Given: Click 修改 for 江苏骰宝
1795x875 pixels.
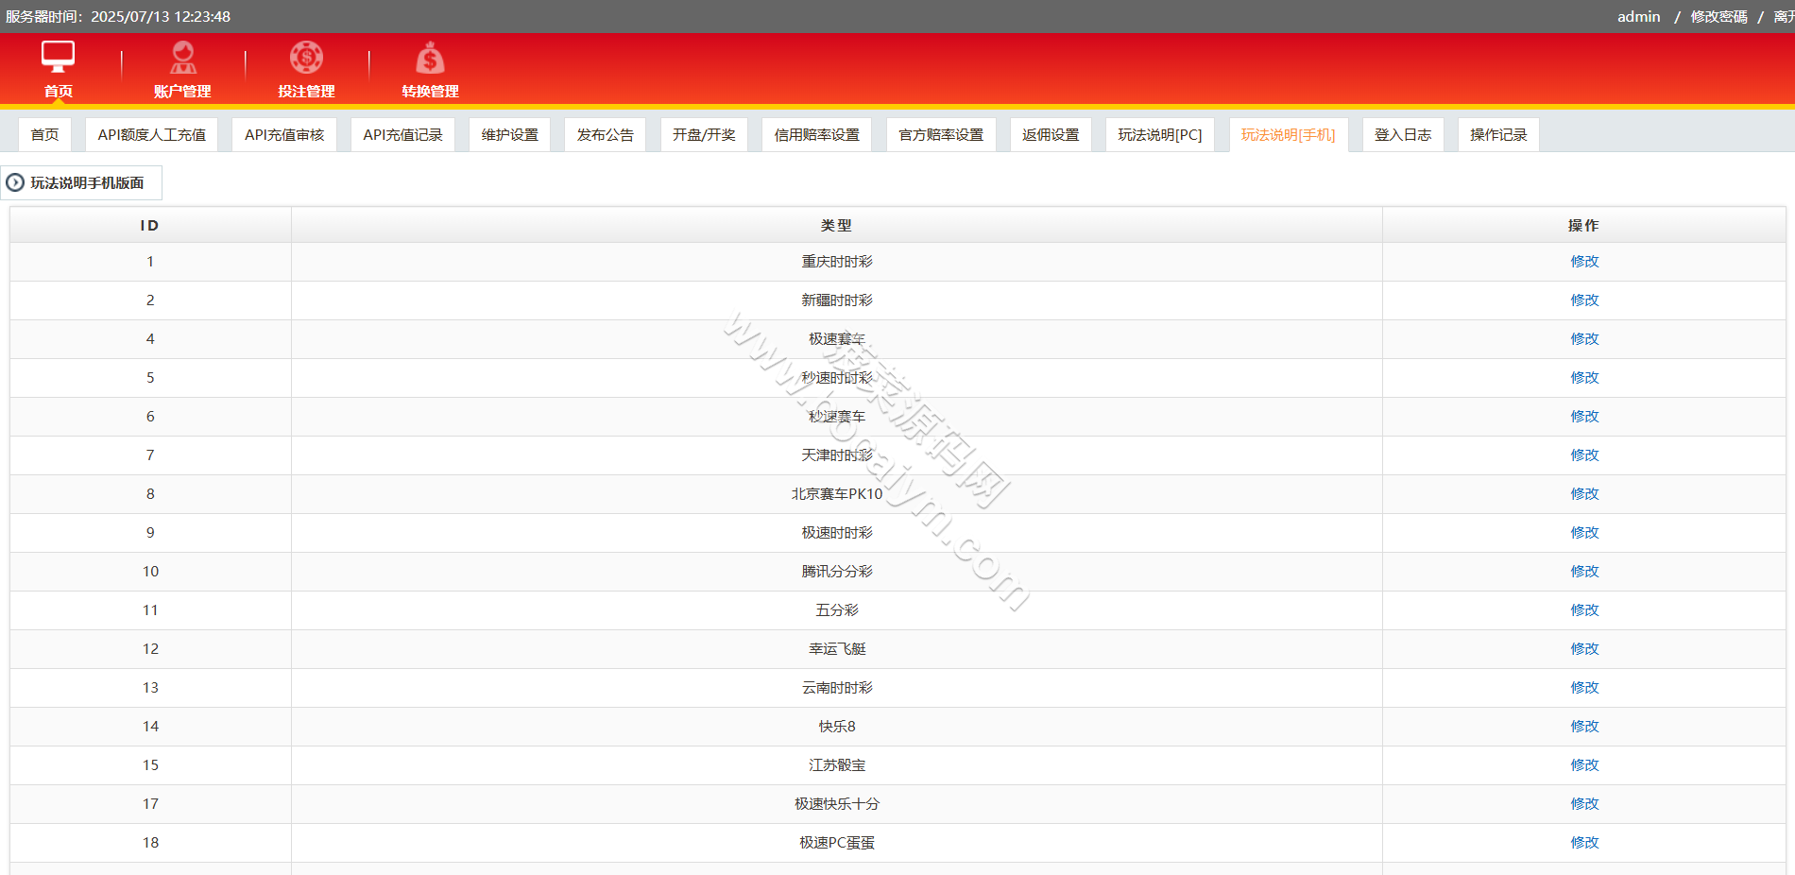Looking at the screenshot, I should click(1584, 765).
